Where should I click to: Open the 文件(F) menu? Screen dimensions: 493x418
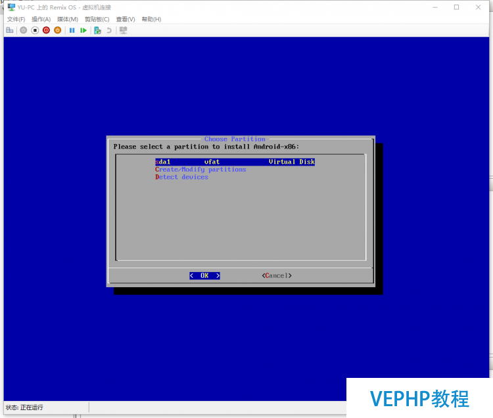coord(16,19)
